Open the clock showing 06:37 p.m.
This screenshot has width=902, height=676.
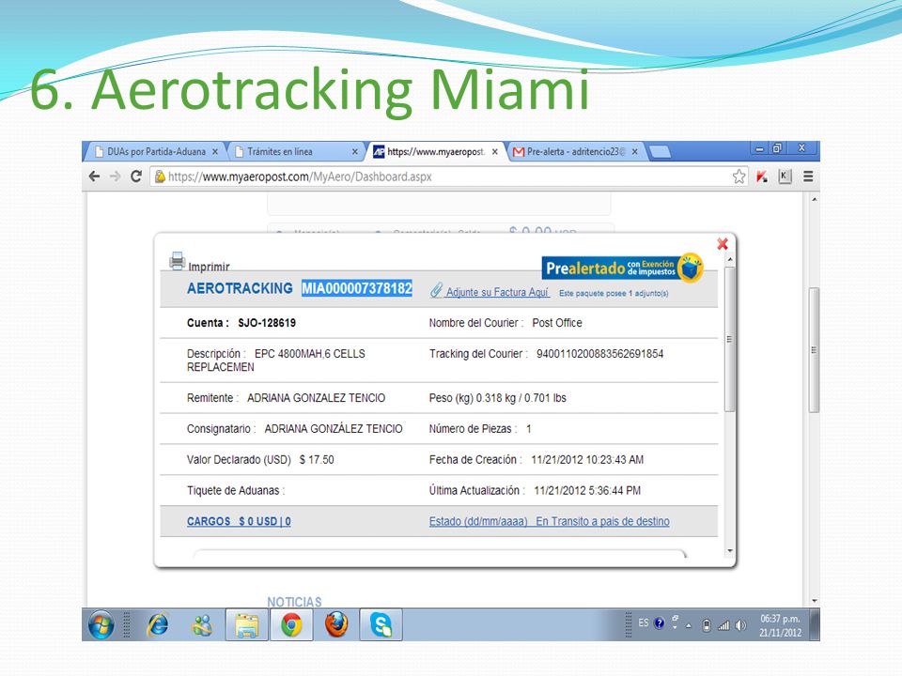[780, 625]
